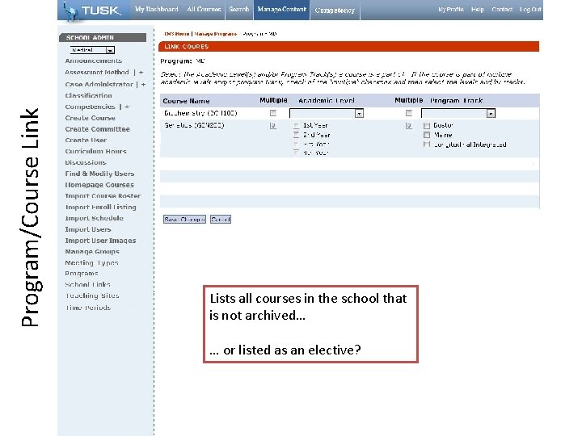This screenshot has height=436, width=582.
Task: Expand Assessment Method with plus sign
Action: pyautogui.click(x=141, y=73)
